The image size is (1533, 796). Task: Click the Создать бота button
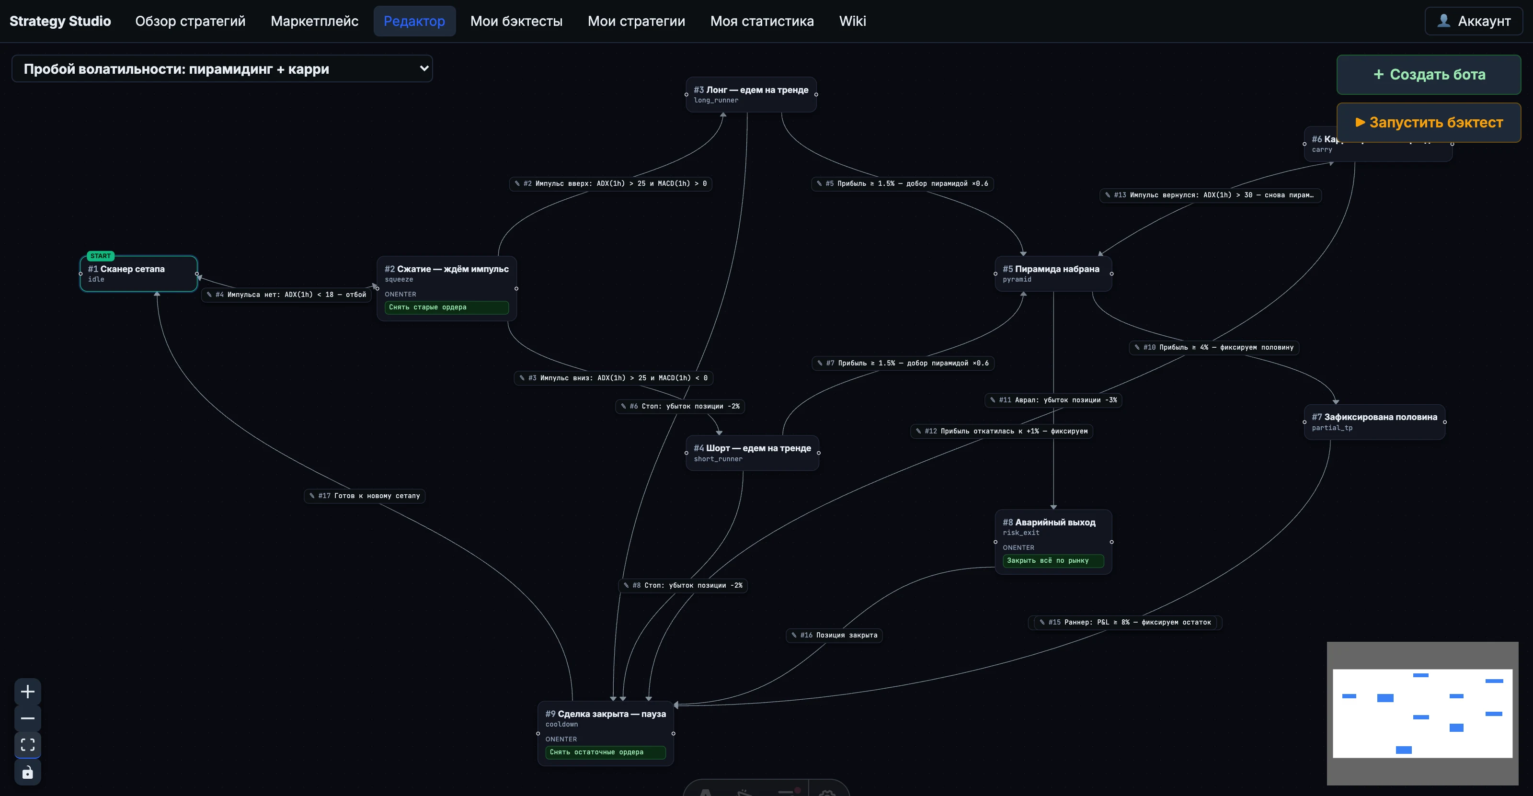pyautogui.click(x=1428, y=74)
